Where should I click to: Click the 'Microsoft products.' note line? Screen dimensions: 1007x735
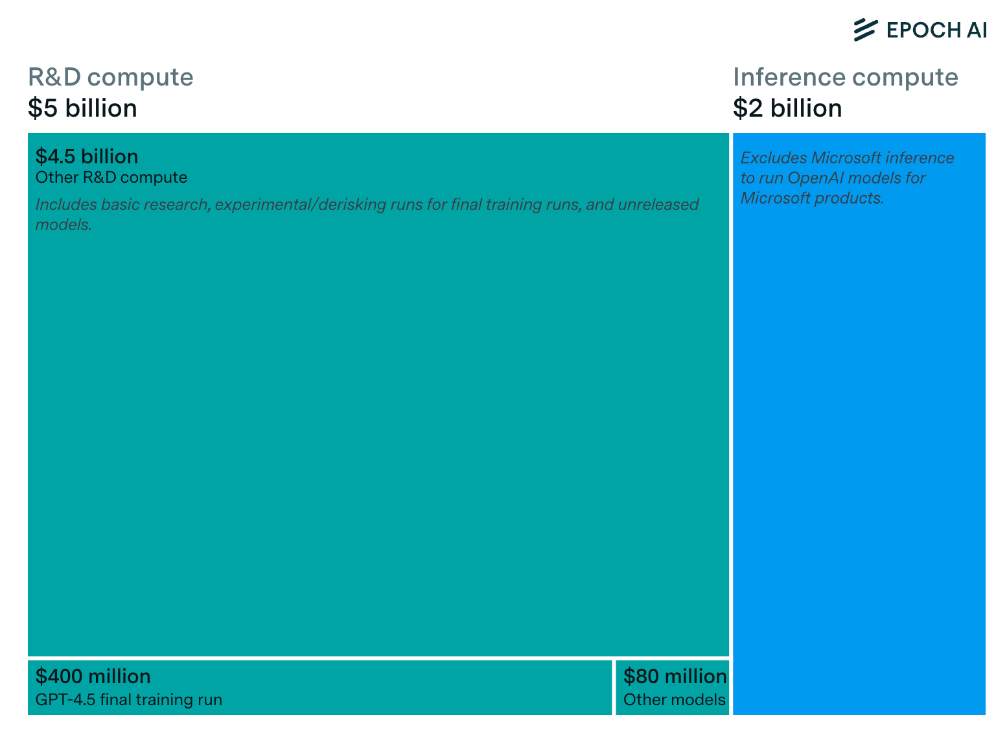pyautogui.click(x=813, y=198)
